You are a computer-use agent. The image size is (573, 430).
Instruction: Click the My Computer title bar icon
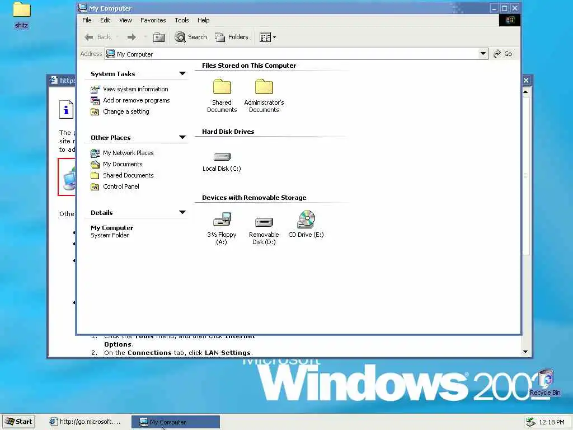click(83, 8)
